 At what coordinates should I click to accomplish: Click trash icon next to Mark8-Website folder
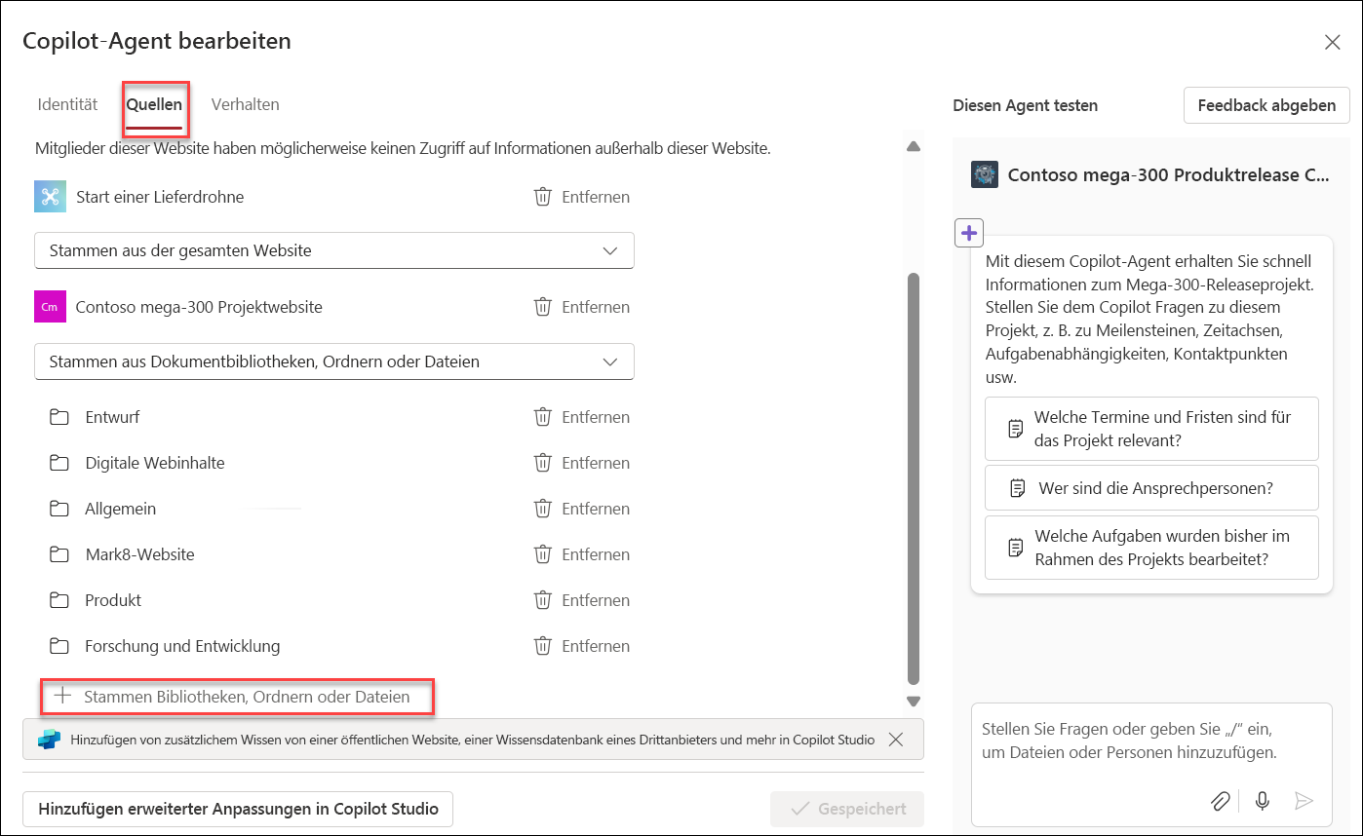pos(543,554)
